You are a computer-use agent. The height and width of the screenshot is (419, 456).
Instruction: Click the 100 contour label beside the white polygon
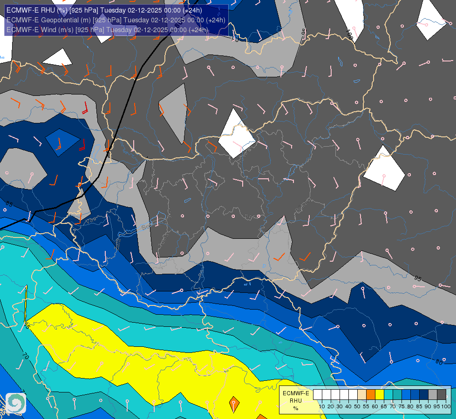point(349,34)
